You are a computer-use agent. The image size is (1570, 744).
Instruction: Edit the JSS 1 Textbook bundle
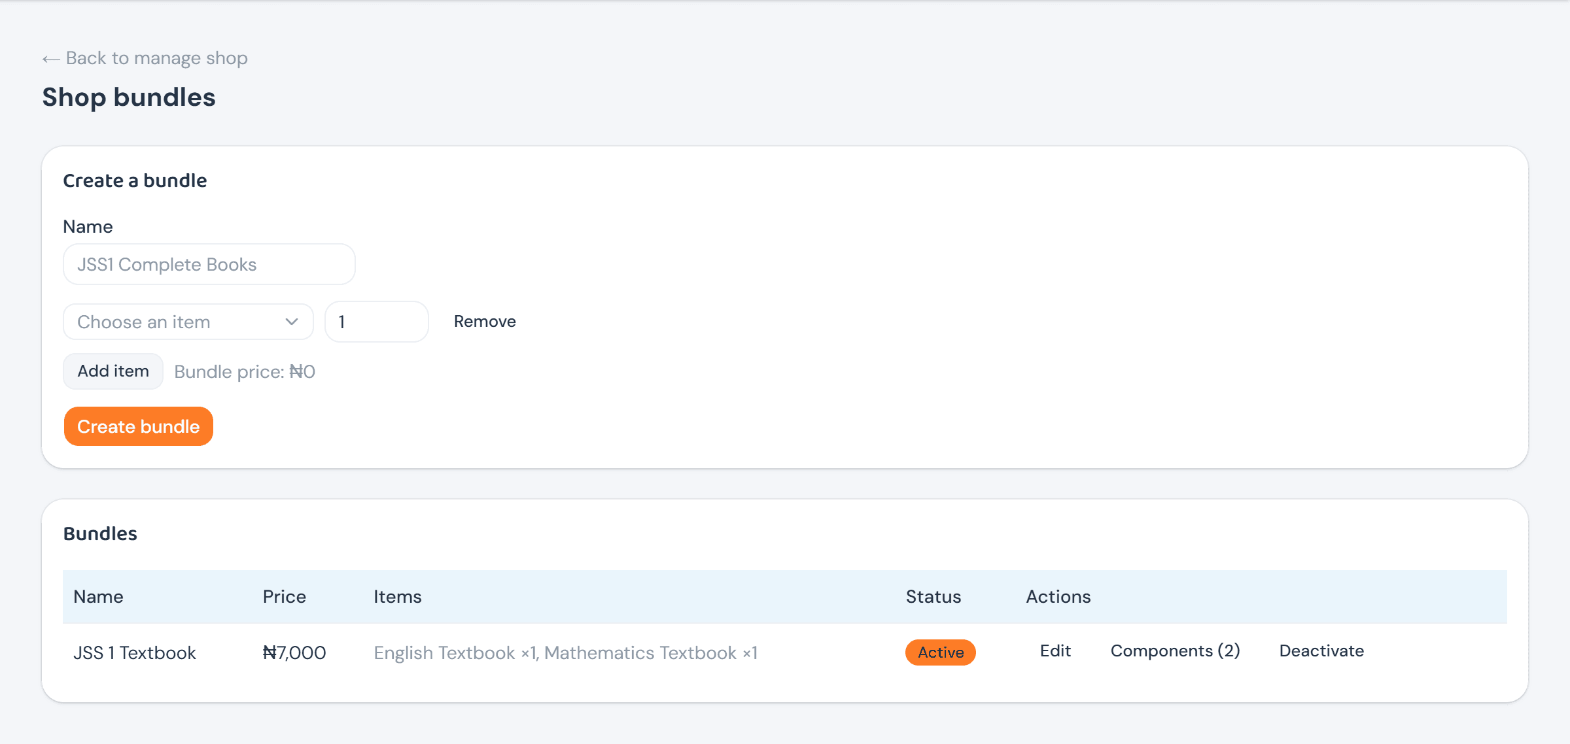tap(1055, 651)
